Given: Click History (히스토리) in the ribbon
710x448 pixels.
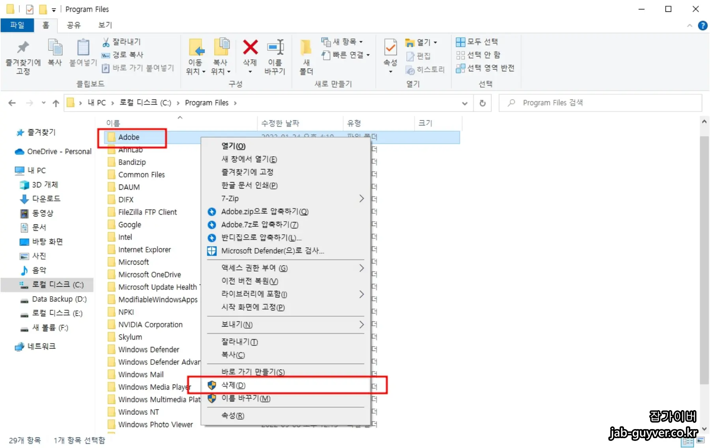Looking at the screenshot, I should coord(425,70).
